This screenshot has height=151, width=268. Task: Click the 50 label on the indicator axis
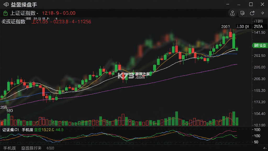coord(256,142)
